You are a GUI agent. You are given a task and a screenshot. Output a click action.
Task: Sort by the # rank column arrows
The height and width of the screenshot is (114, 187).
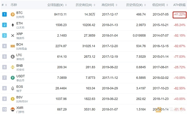pyautogui.click(x=6, y=5)
